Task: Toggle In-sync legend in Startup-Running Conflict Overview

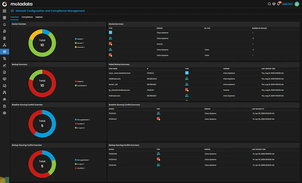Action: point(80,164)
